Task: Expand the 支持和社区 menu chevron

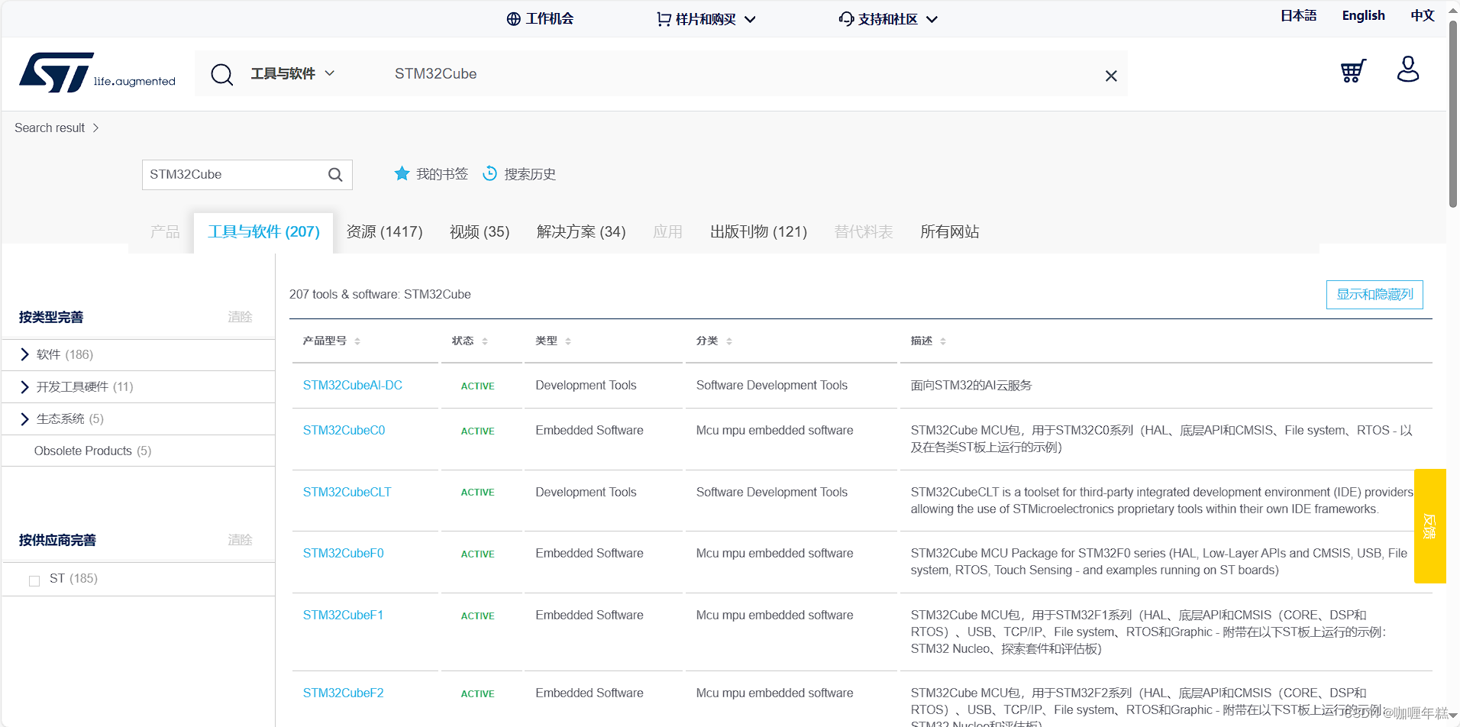Action: click(x=932, y=20)
